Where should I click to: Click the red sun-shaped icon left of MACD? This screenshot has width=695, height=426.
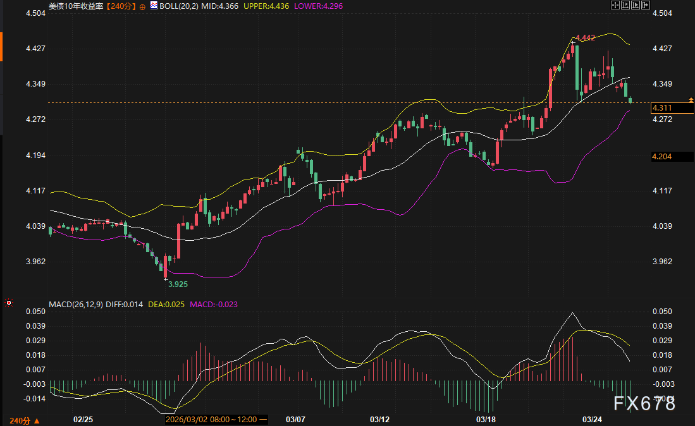[x=9, y=304]
